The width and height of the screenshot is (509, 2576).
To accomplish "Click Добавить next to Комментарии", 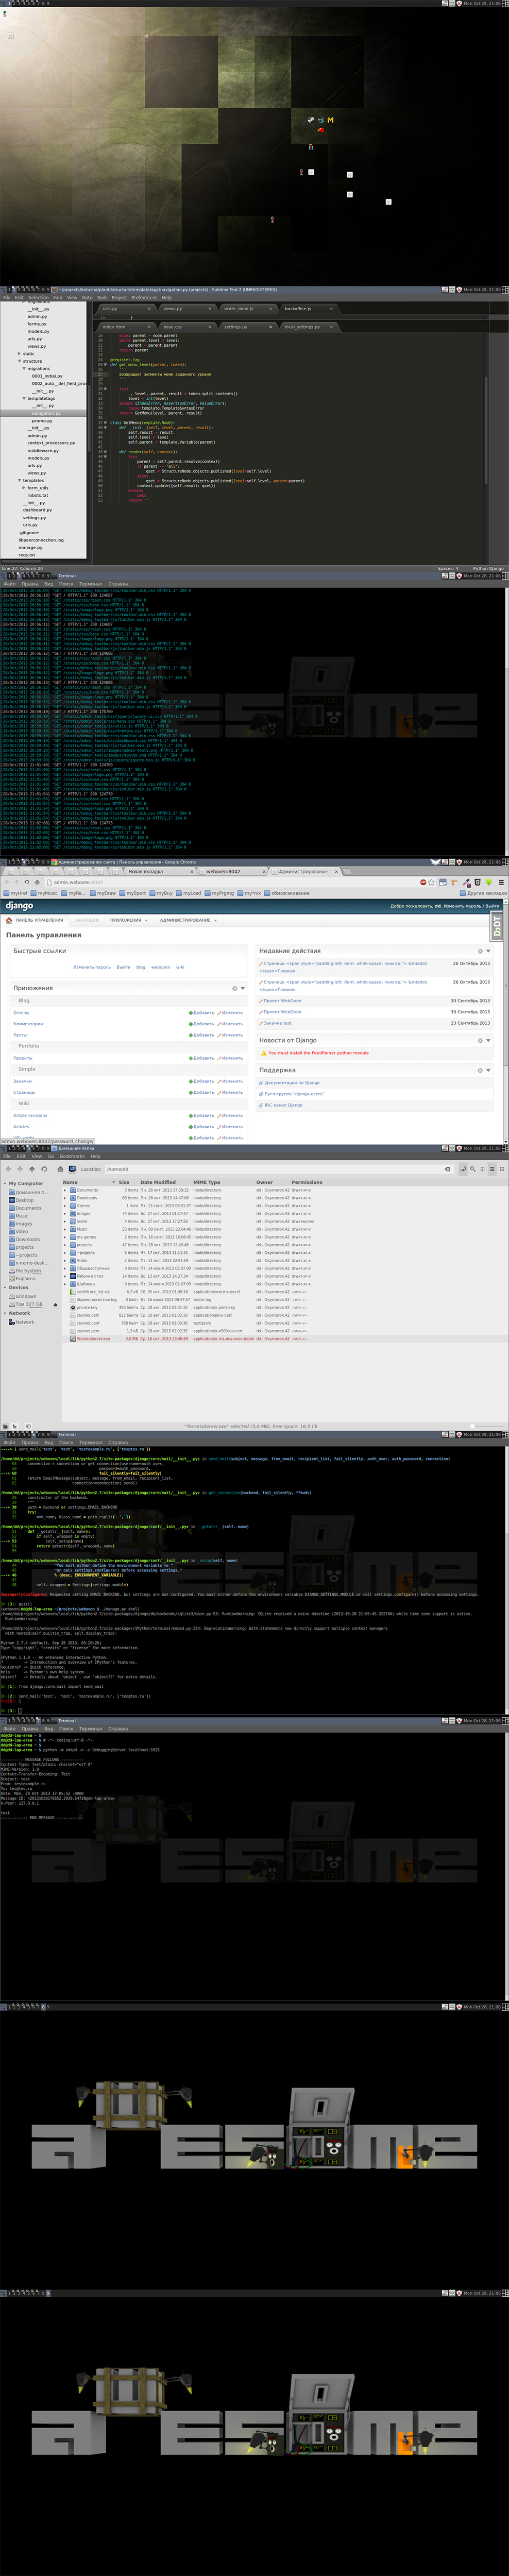I will 203,1024.
